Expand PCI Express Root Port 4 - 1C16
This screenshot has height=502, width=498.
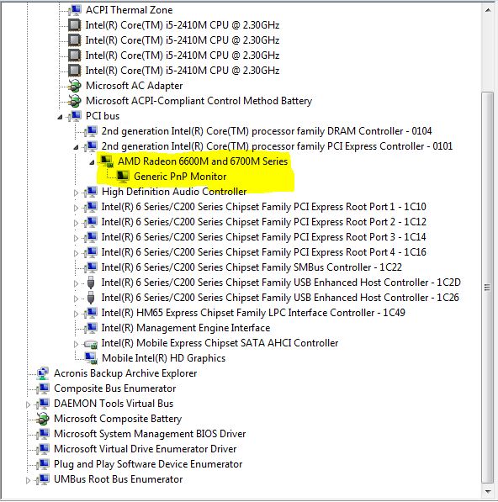(76, 253)
